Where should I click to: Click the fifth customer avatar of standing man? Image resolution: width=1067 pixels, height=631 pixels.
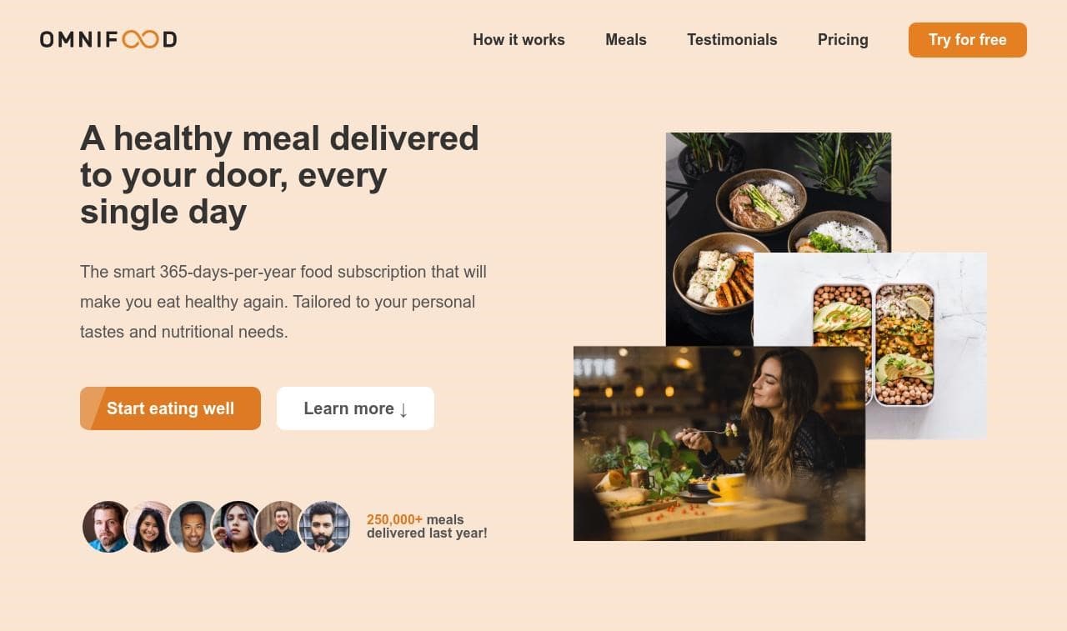click(x=280, y=527)
